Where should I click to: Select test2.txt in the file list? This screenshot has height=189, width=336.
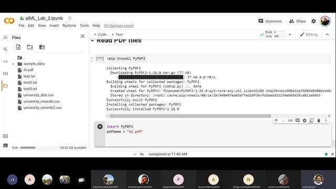(x=30, y=82)
